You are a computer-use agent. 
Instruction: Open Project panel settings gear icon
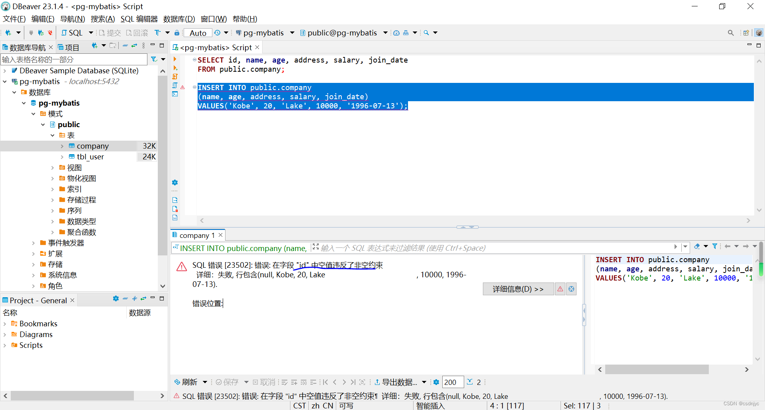pyautogui.click(x=116, y=298)
